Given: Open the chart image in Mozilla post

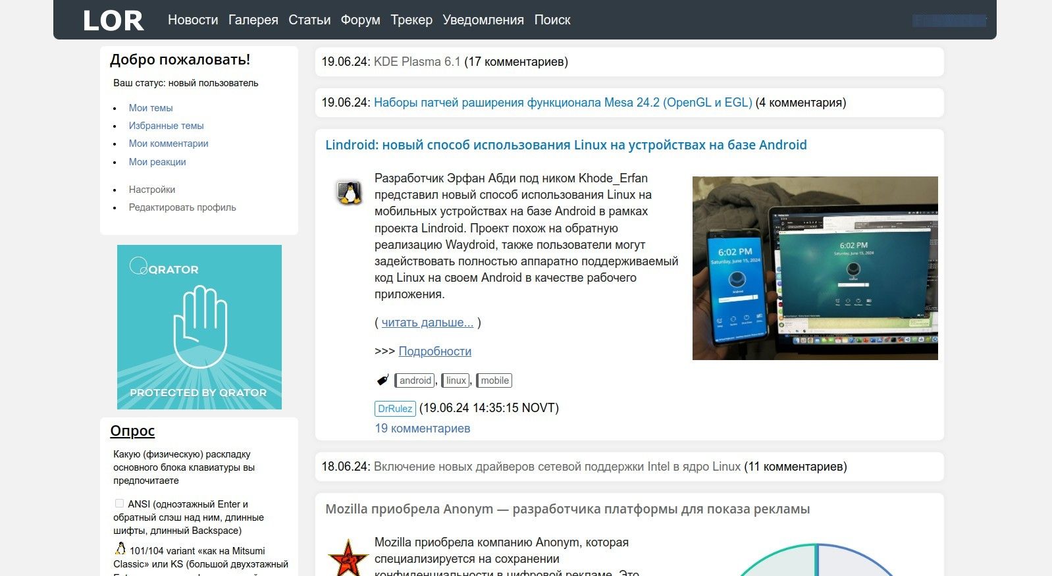Looking at the screenshot, I should click(816, 559).
